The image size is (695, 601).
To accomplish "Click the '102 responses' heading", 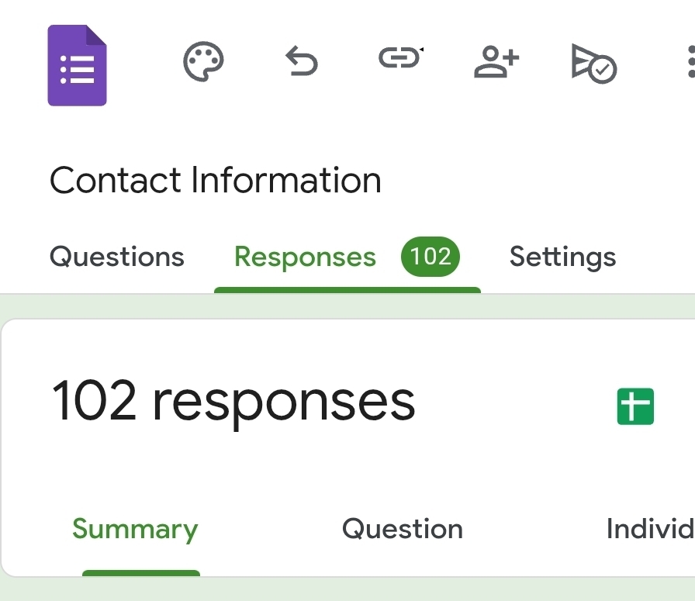I will (x=233, y=402).
